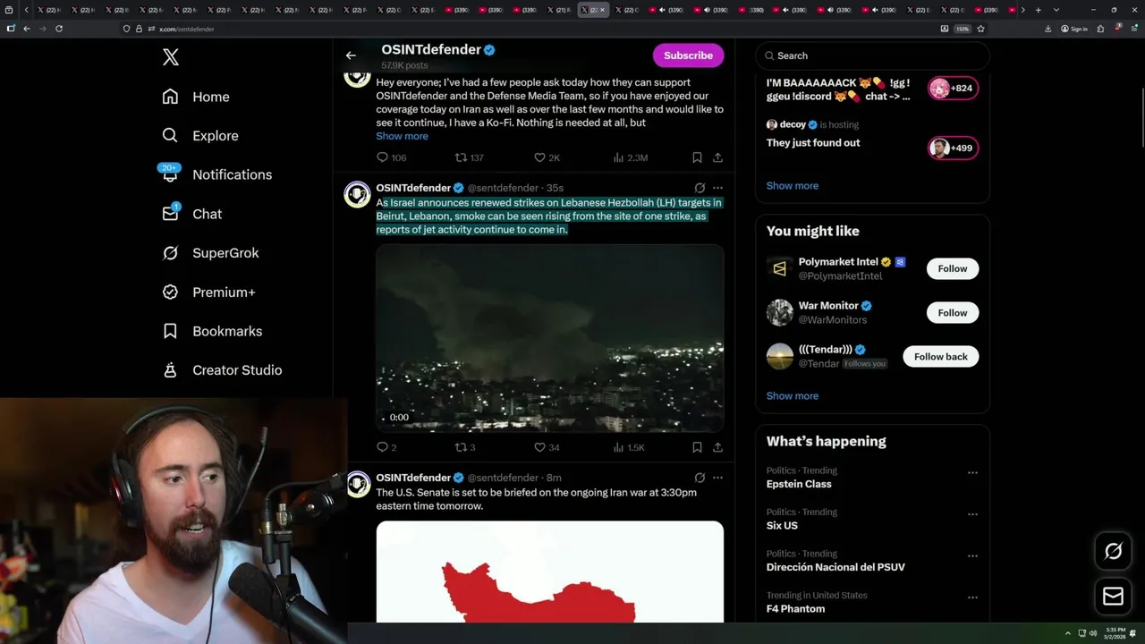Open Chat in sidebar

(x=191, y=214)
